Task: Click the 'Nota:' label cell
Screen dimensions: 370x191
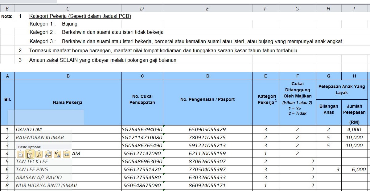Action: 7,16
